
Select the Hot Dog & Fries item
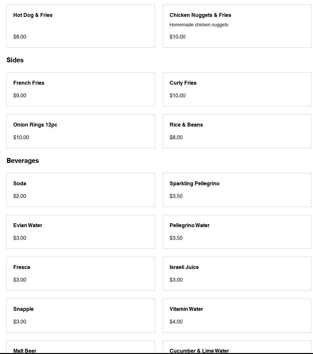coord(80,26)
